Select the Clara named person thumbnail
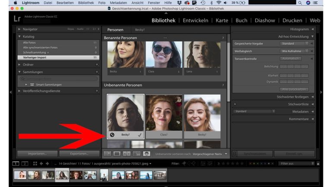Image resolution: width=332 pixels, height=187 pixels. click(163, 55)
